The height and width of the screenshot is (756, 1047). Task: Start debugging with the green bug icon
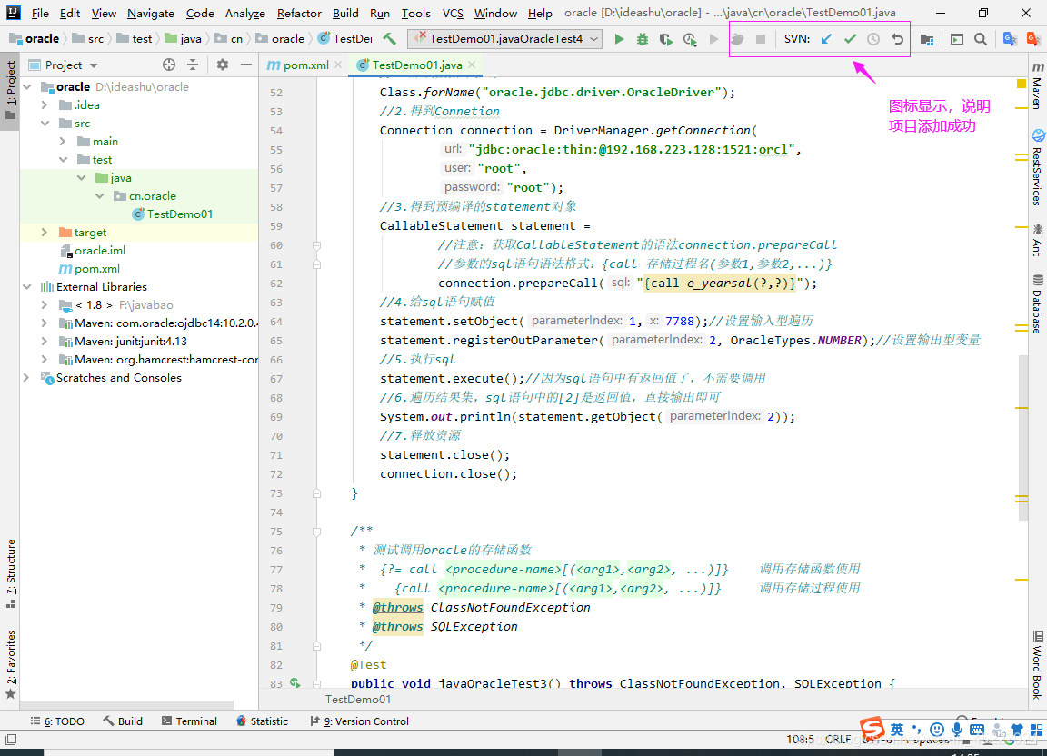point(643,39)
